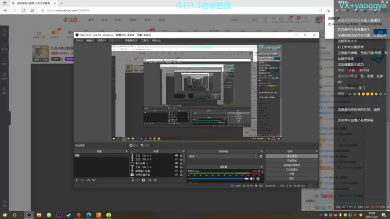390x219 pixels.
Task: Open OBS 工具(T) menu
Action: click(145, 40)
